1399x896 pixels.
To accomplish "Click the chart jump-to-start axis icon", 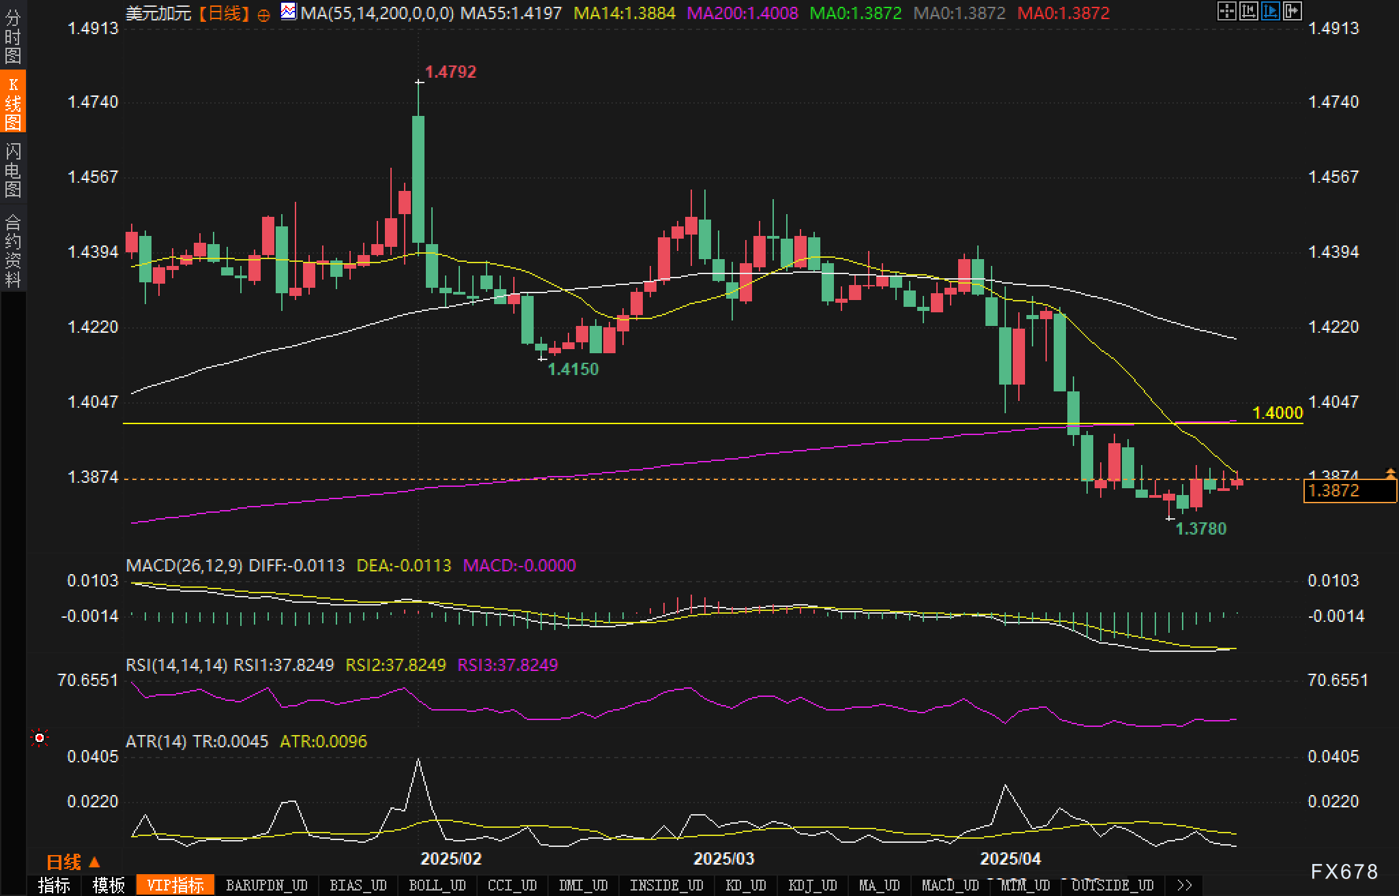I will coord(1248,11).
